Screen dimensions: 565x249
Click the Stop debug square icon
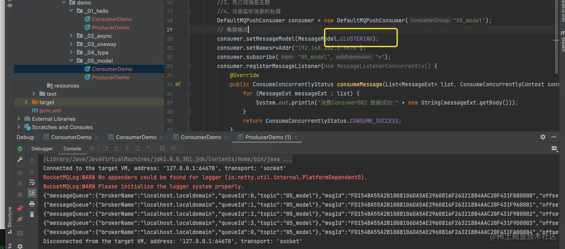coord(20,194)
